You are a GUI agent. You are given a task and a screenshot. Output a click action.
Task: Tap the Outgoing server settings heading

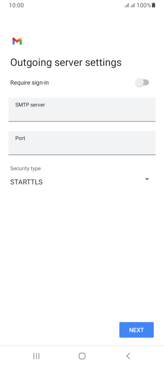point(66,62)
